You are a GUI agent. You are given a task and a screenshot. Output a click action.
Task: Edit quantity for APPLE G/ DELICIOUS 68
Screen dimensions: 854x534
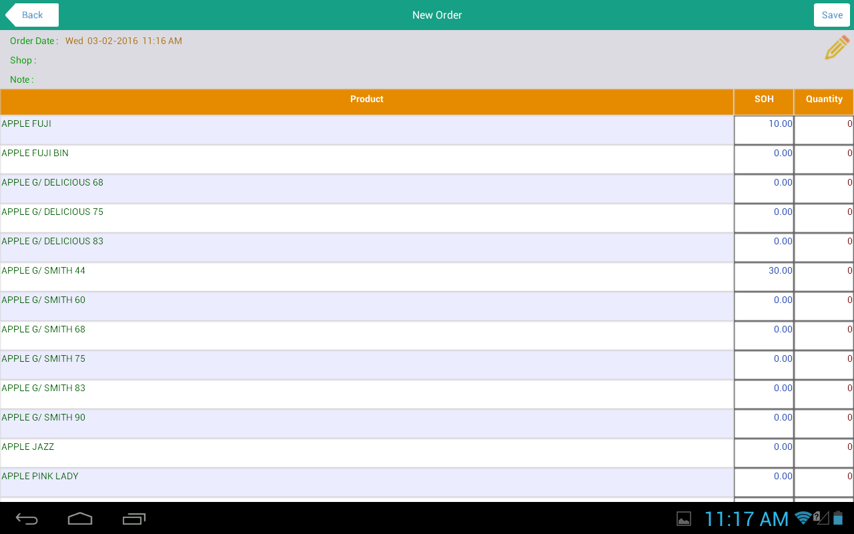pos(824,189)
